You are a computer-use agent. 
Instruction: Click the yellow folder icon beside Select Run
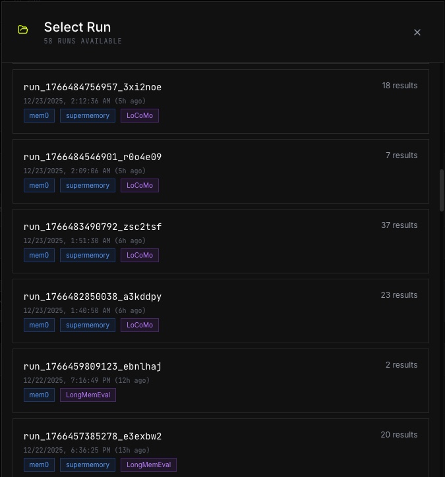pyautogui.click(x=23, y=30)
